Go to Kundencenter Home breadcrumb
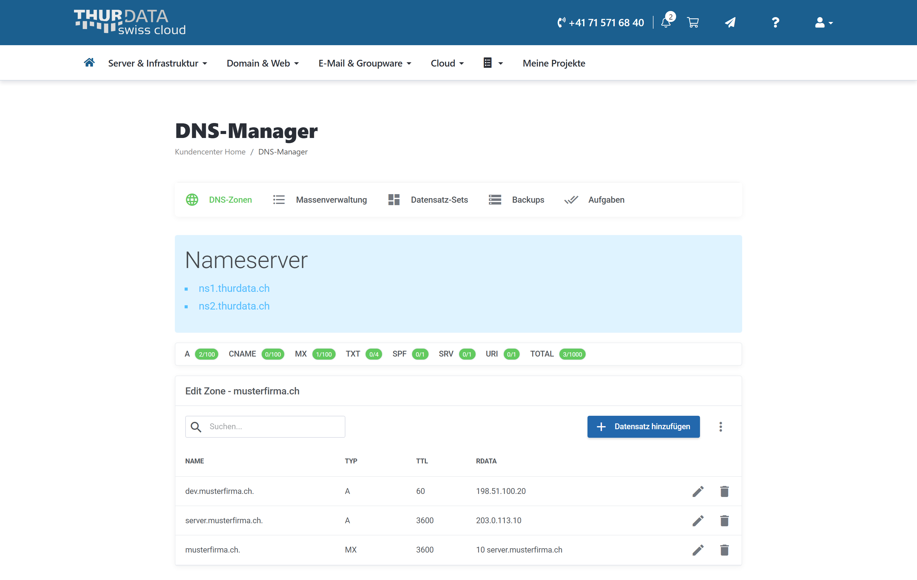Screen dimensions: 917x580 [x=210, y=152]
